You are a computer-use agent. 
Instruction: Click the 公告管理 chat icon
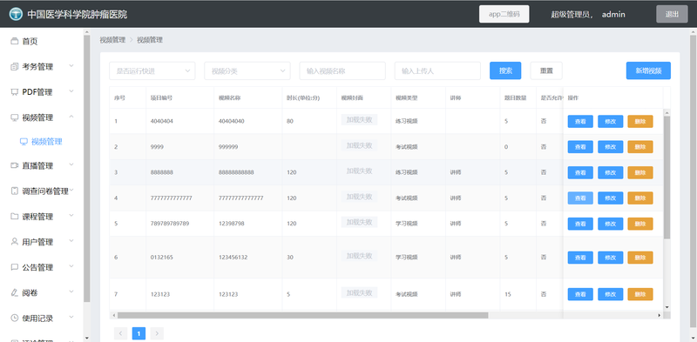tap(14, 267)
